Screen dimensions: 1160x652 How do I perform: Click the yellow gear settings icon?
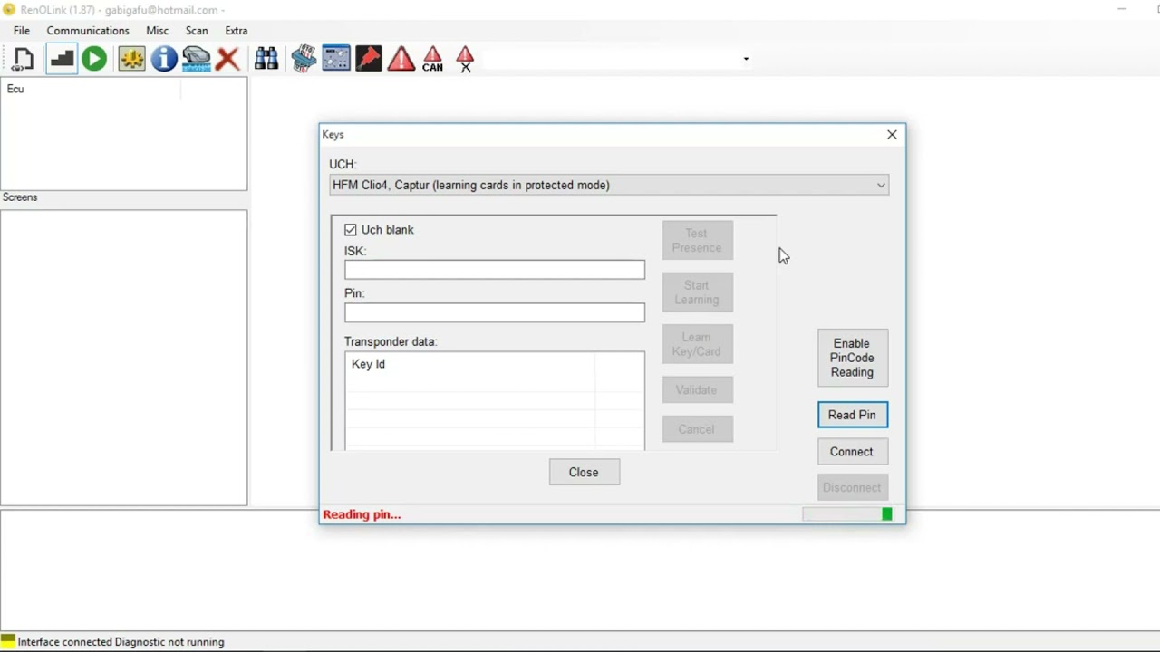click(x=131, y=60)
